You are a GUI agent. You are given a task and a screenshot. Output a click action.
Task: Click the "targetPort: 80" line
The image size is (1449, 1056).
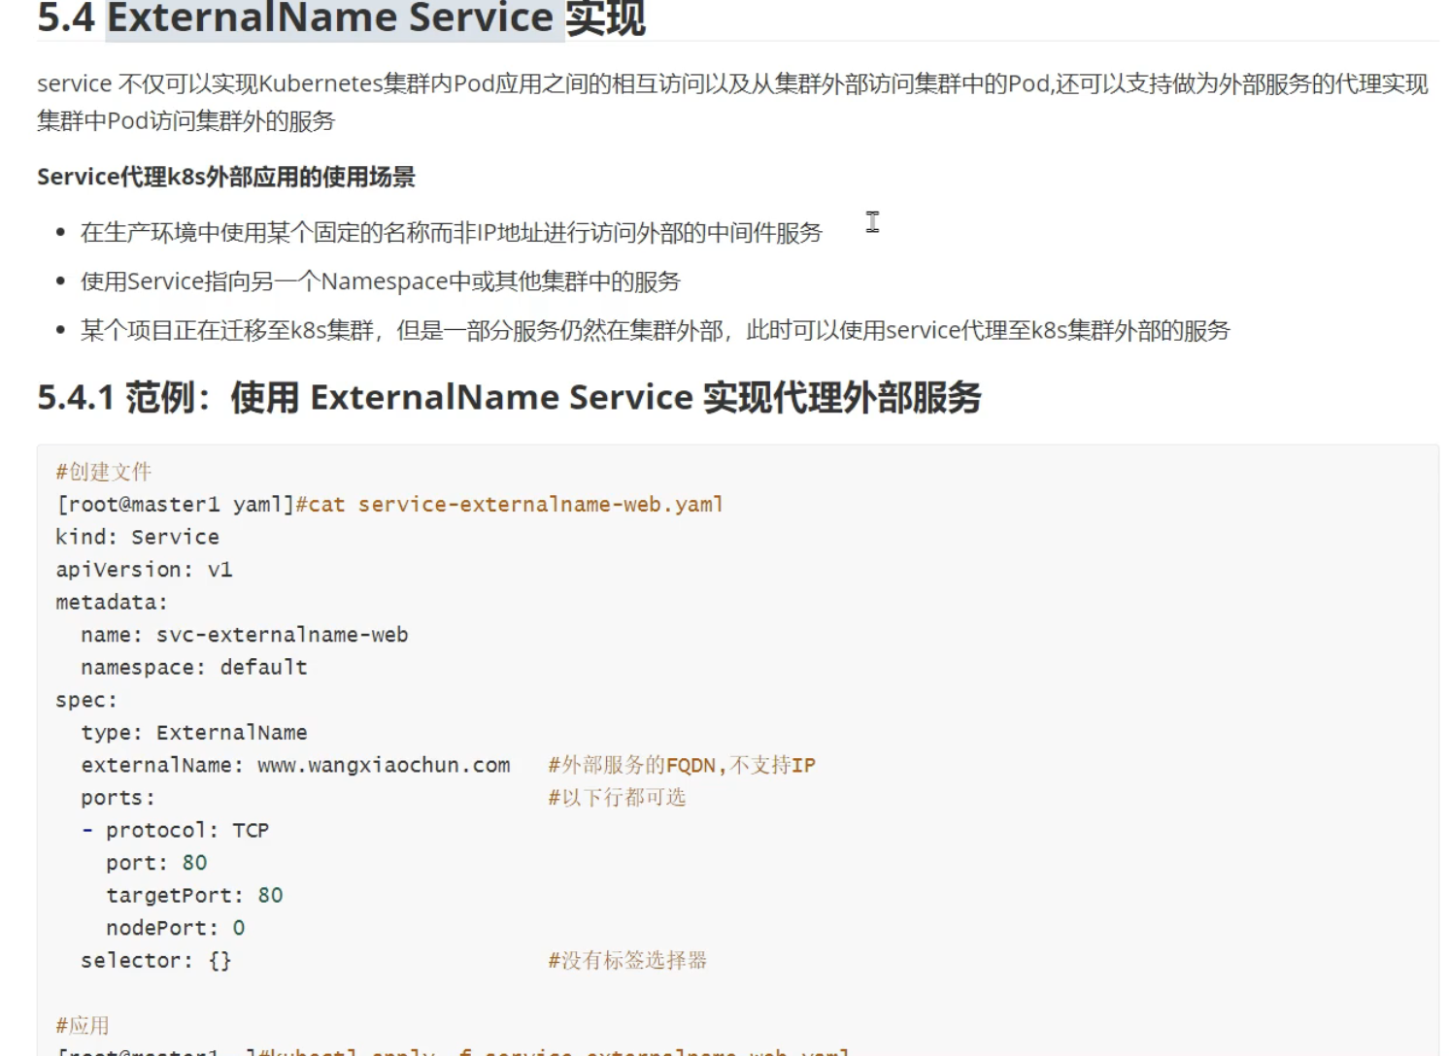194,896
